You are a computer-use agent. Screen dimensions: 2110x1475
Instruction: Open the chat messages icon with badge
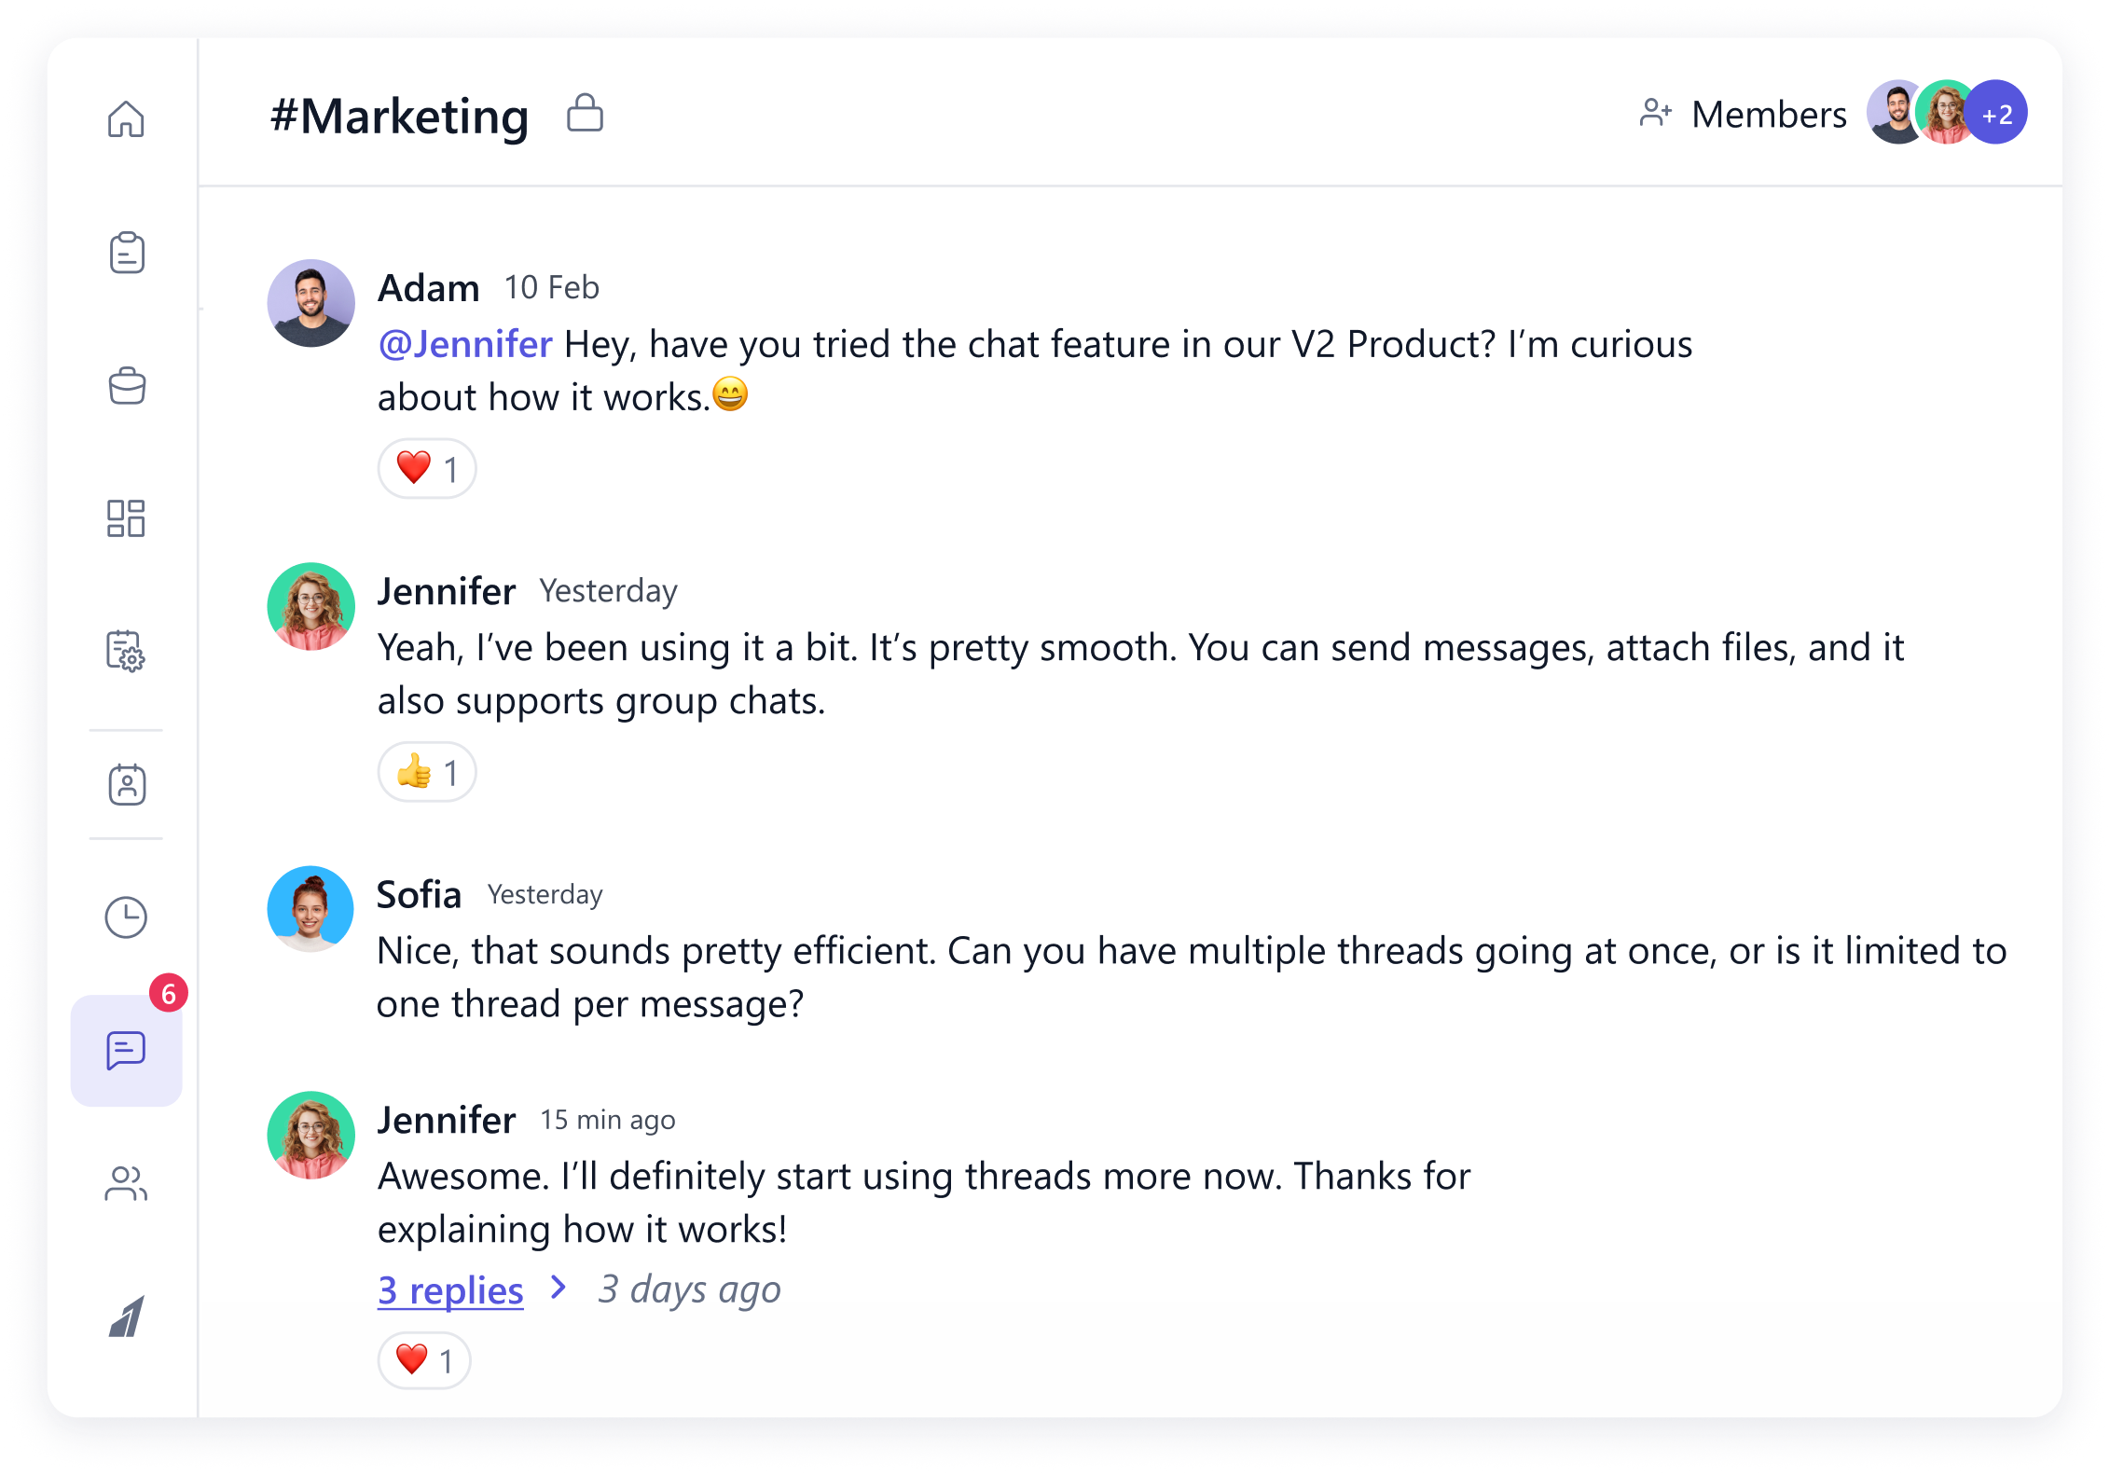pyautogui.click(x=126, y=1051)
